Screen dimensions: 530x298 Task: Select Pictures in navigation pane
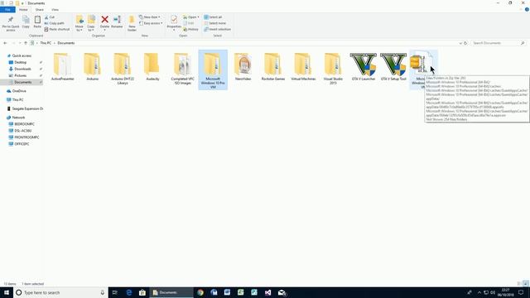[20, 75]
